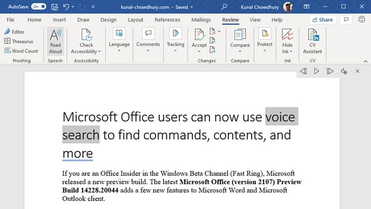Open the Thesaurus

(19, 41)
